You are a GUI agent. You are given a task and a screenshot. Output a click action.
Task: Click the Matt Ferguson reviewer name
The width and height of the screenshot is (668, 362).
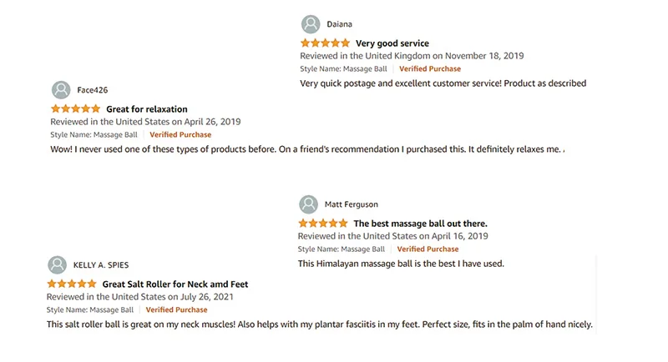click(351, 204)
